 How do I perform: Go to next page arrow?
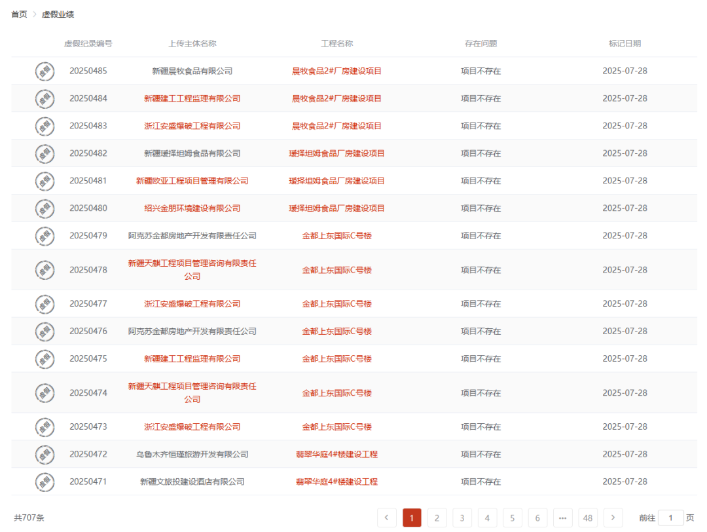[x=613, y=518]
